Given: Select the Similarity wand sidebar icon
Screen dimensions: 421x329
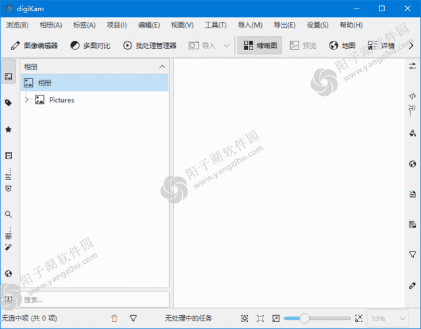Looking at the screenshot, I should tap(9, 247).
